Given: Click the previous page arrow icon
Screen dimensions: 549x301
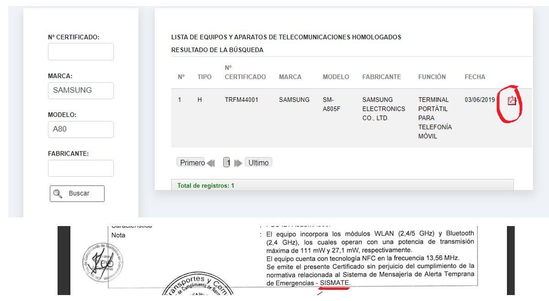Looking at the screenshot, I should [x=211, y=163].
